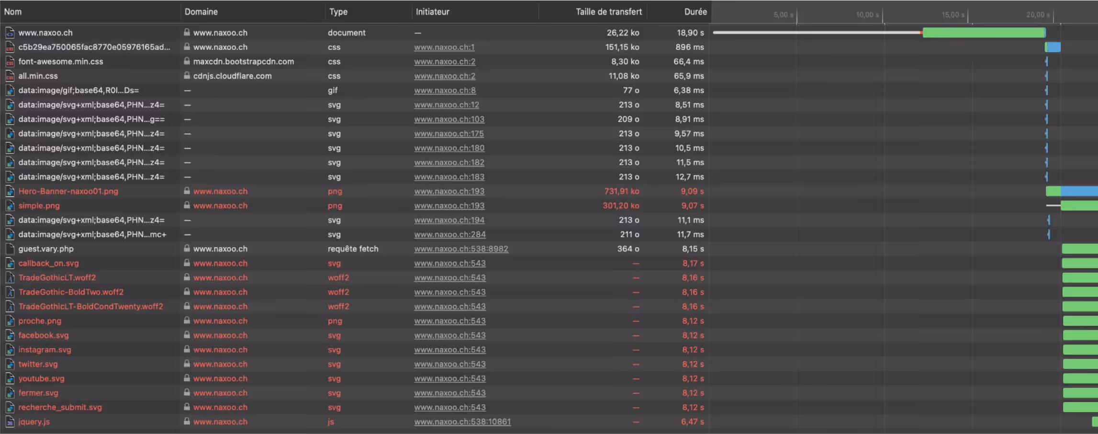Click the blue waterfall bar for c5b29ea750065fac CSS

1054,47
